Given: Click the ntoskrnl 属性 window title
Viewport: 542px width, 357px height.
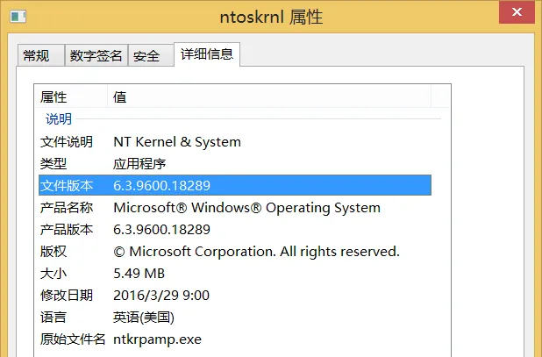Looking at the screenshot, I should 271,17.
